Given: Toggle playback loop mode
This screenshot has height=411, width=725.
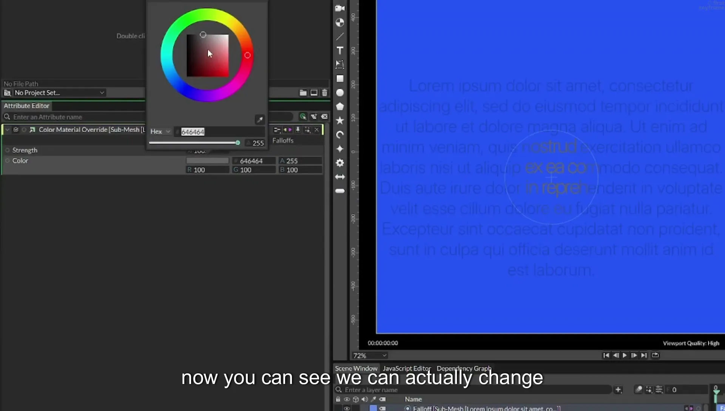Looking at the screenshot, I should pos(655,355).
